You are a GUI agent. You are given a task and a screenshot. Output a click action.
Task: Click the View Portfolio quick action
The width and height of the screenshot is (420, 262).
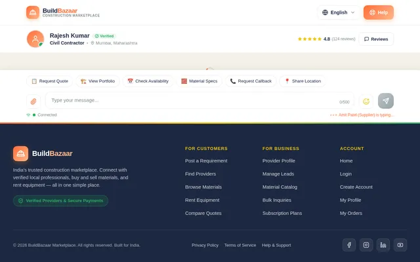click(x=98, y=81)
